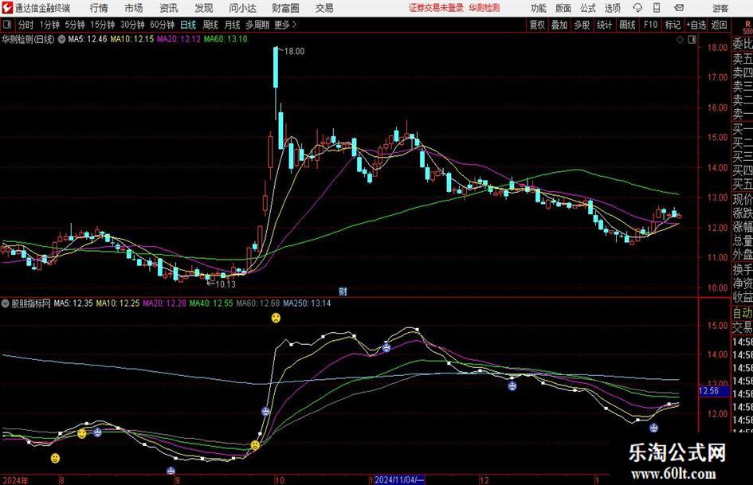
Task: Open the 市场 menu
Action: [x=134, y=8]
